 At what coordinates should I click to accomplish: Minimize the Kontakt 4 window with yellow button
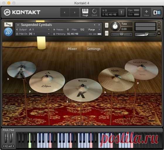pos(9,3)
